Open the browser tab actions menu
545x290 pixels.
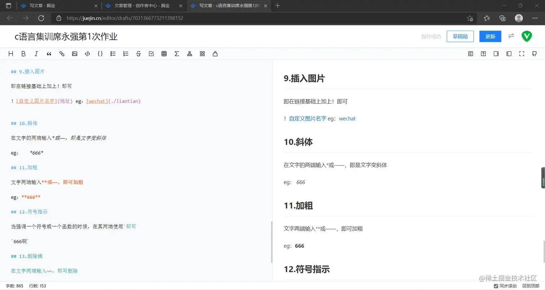click(8, 6)
